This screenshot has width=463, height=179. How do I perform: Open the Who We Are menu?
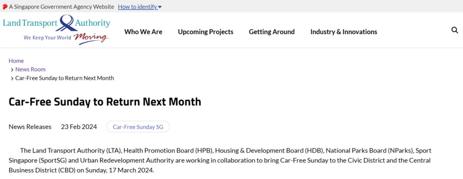tap(143, 32)
